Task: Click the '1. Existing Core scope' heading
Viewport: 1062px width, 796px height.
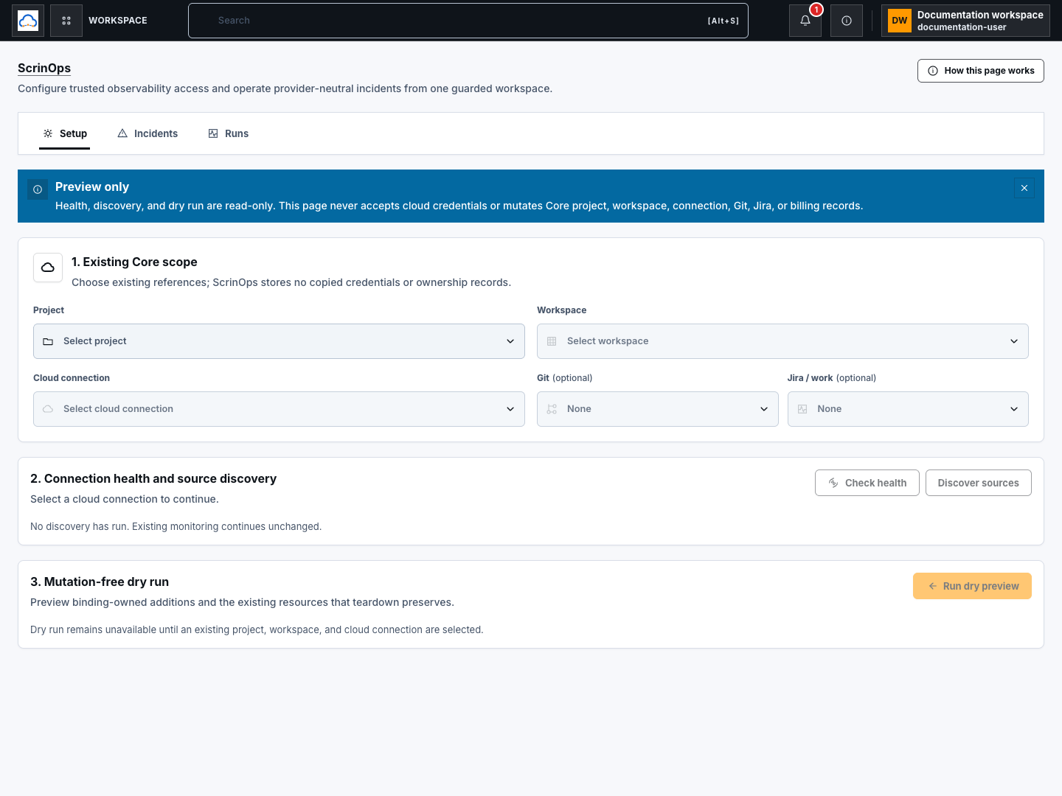Action: point(134,262)
